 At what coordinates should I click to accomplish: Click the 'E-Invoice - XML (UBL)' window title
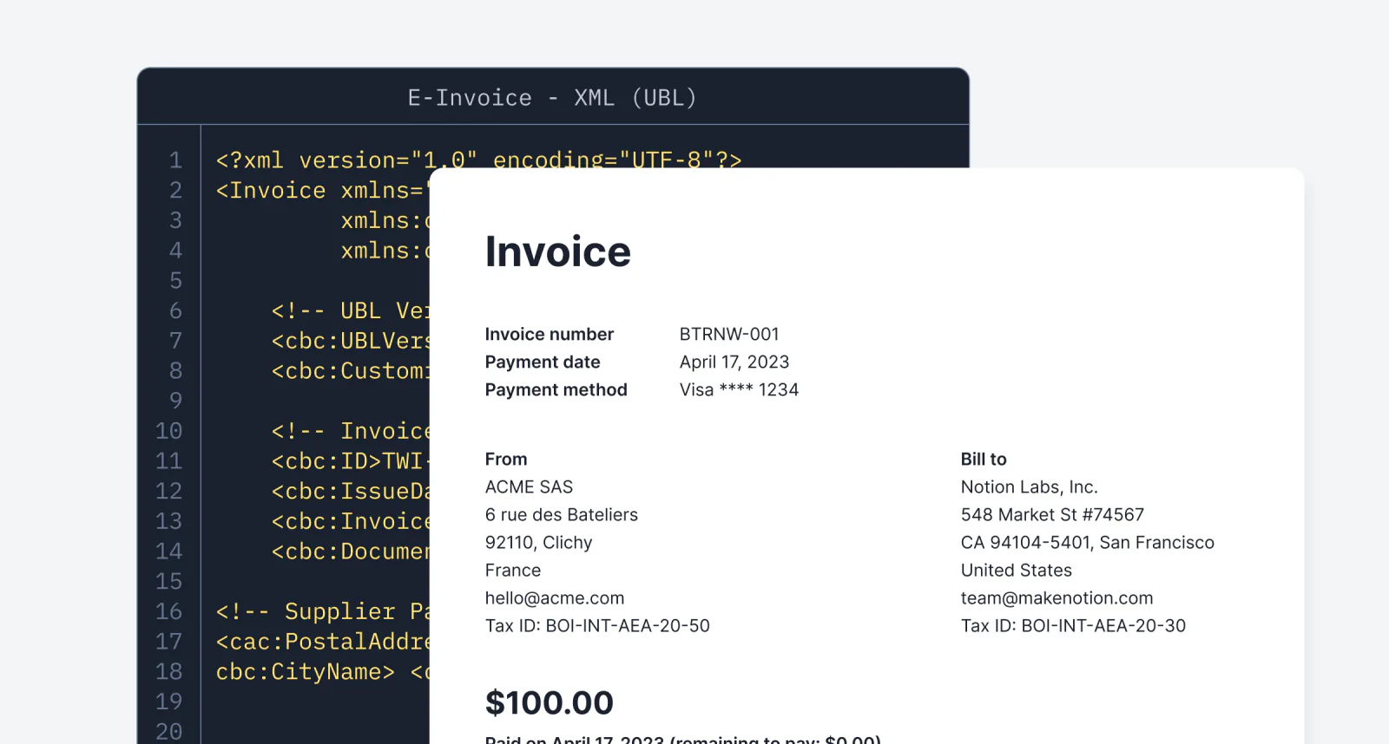pos(552,98)
